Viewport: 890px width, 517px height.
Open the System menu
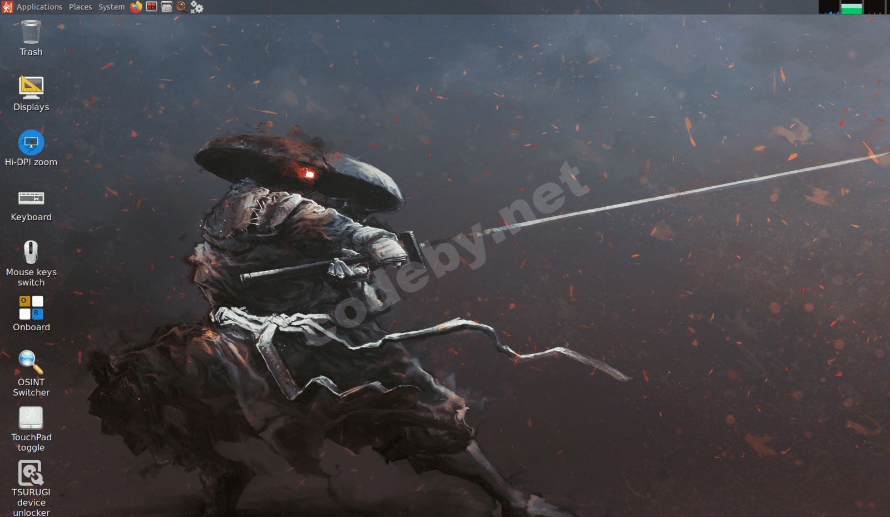tap(112, 7)
